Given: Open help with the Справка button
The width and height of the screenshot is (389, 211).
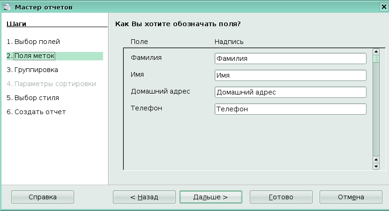Looking at the screenshot, I should (x=43, y=197).
